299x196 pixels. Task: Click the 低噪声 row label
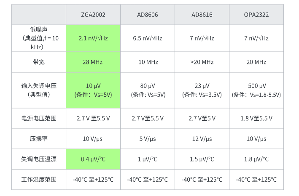[x=39, y=38]
